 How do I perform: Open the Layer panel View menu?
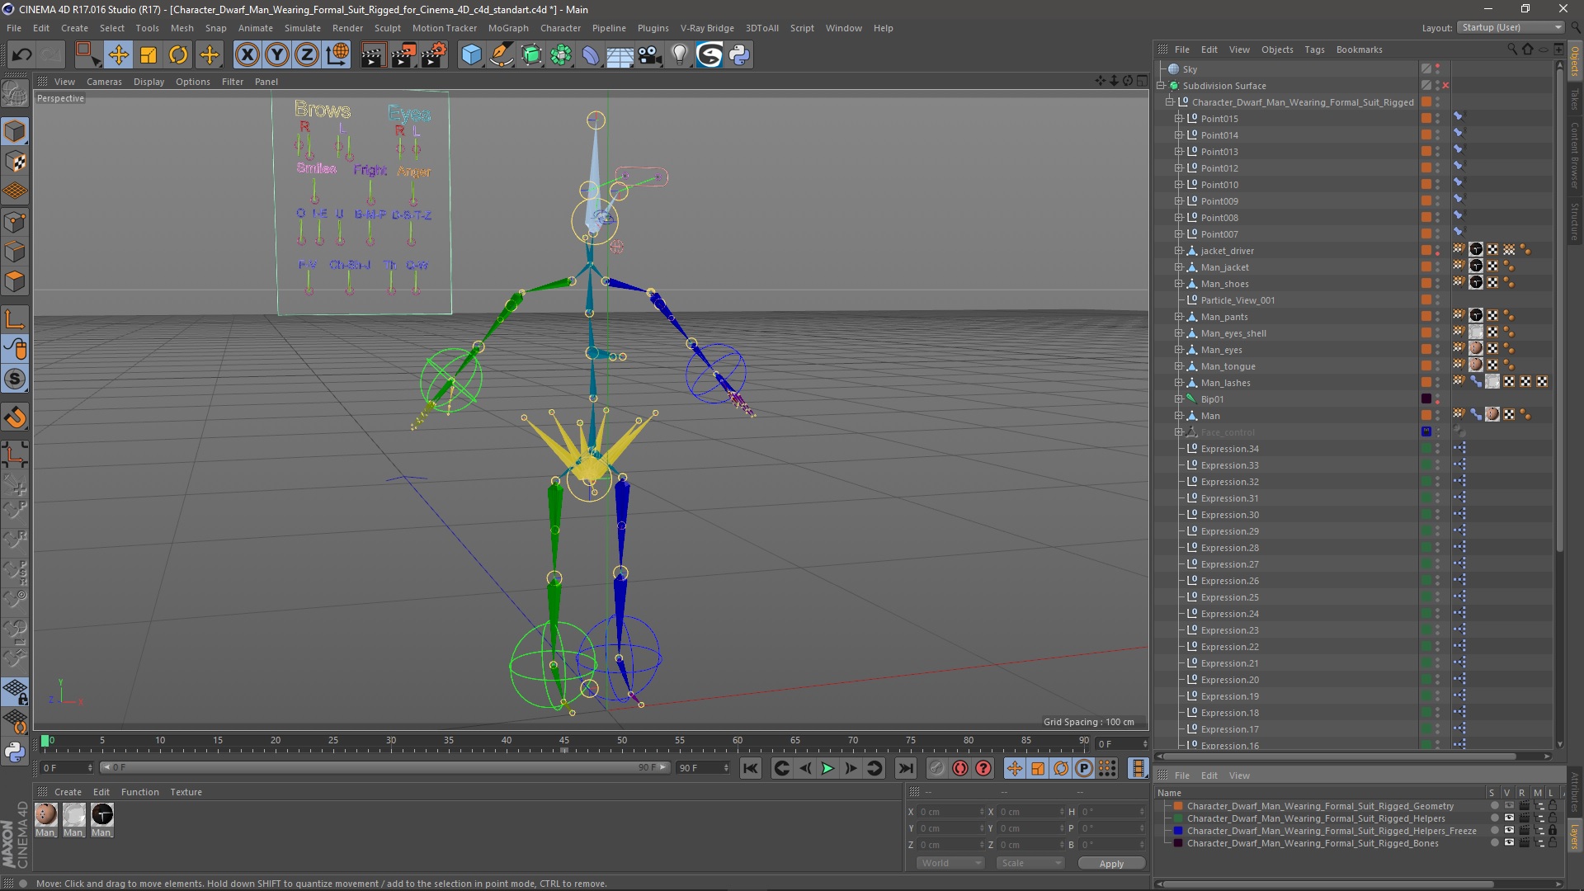click(x=1239, y=775)
